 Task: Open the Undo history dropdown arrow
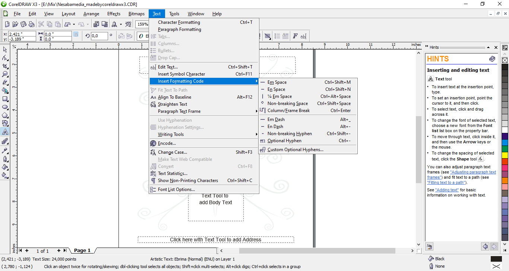coord(74,25)
